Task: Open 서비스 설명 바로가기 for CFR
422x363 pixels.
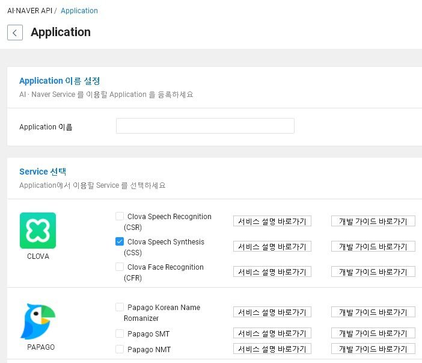Action: pos(272,271)
